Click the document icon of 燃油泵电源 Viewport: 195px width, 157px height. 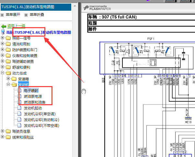pos(19,96)
